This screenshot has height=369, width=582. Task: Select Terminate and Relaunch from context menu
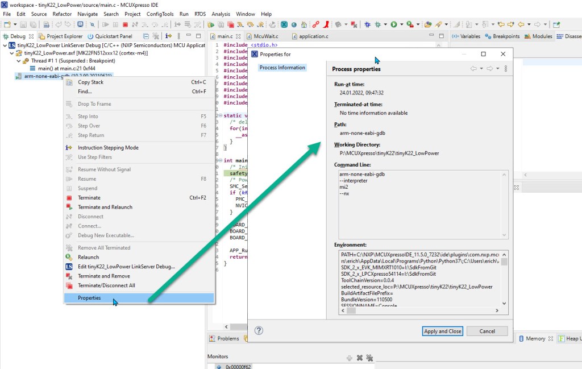click(105, 207)
